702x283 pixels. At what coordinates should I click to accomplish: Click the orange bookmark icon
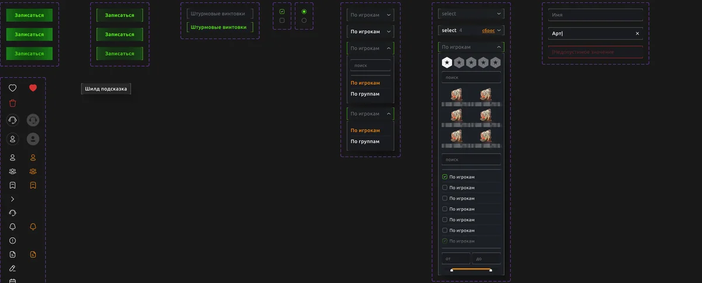[33, 185]
